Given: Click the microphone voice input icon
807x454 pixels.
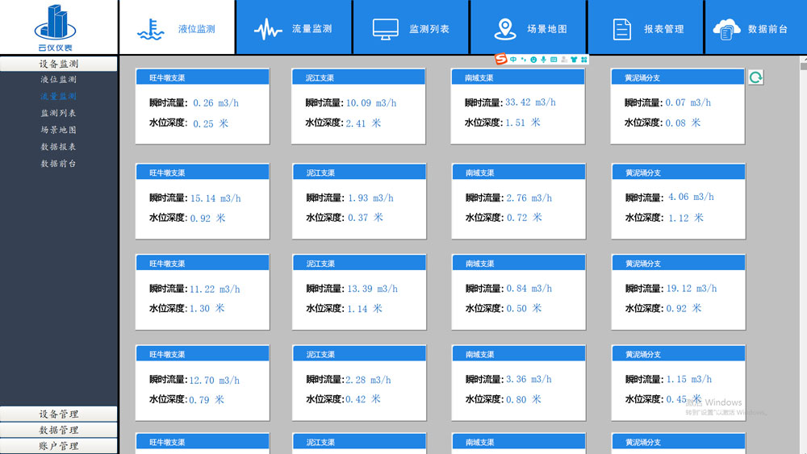Looking at the screenshot, I should tap(543, 60).
